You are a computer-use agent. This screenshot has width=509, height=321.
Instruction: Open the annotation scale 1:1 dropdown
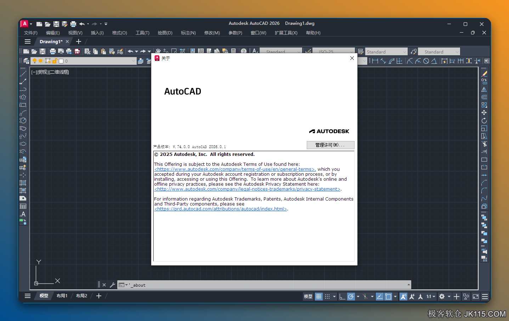point(431,297)
